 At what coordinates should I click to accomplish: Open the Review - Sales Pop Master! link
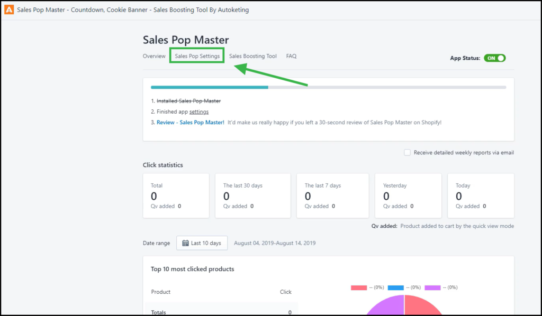191,123
